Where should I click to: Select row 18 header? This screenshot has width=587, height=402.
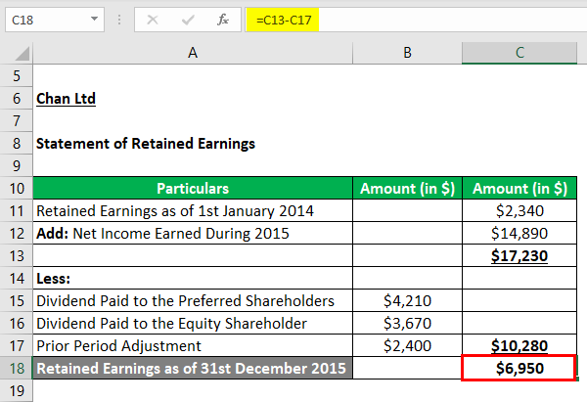[x=16, y=368]
